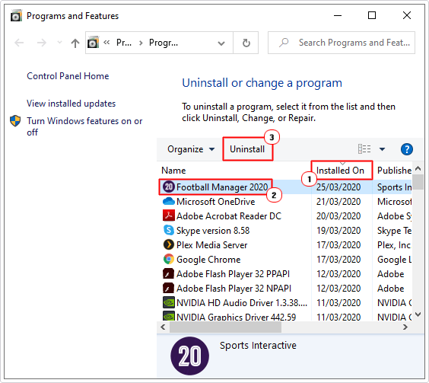Screen dimensions: 429x383
Task: Open Turn Windows features on or off
Action: point(84,126)
